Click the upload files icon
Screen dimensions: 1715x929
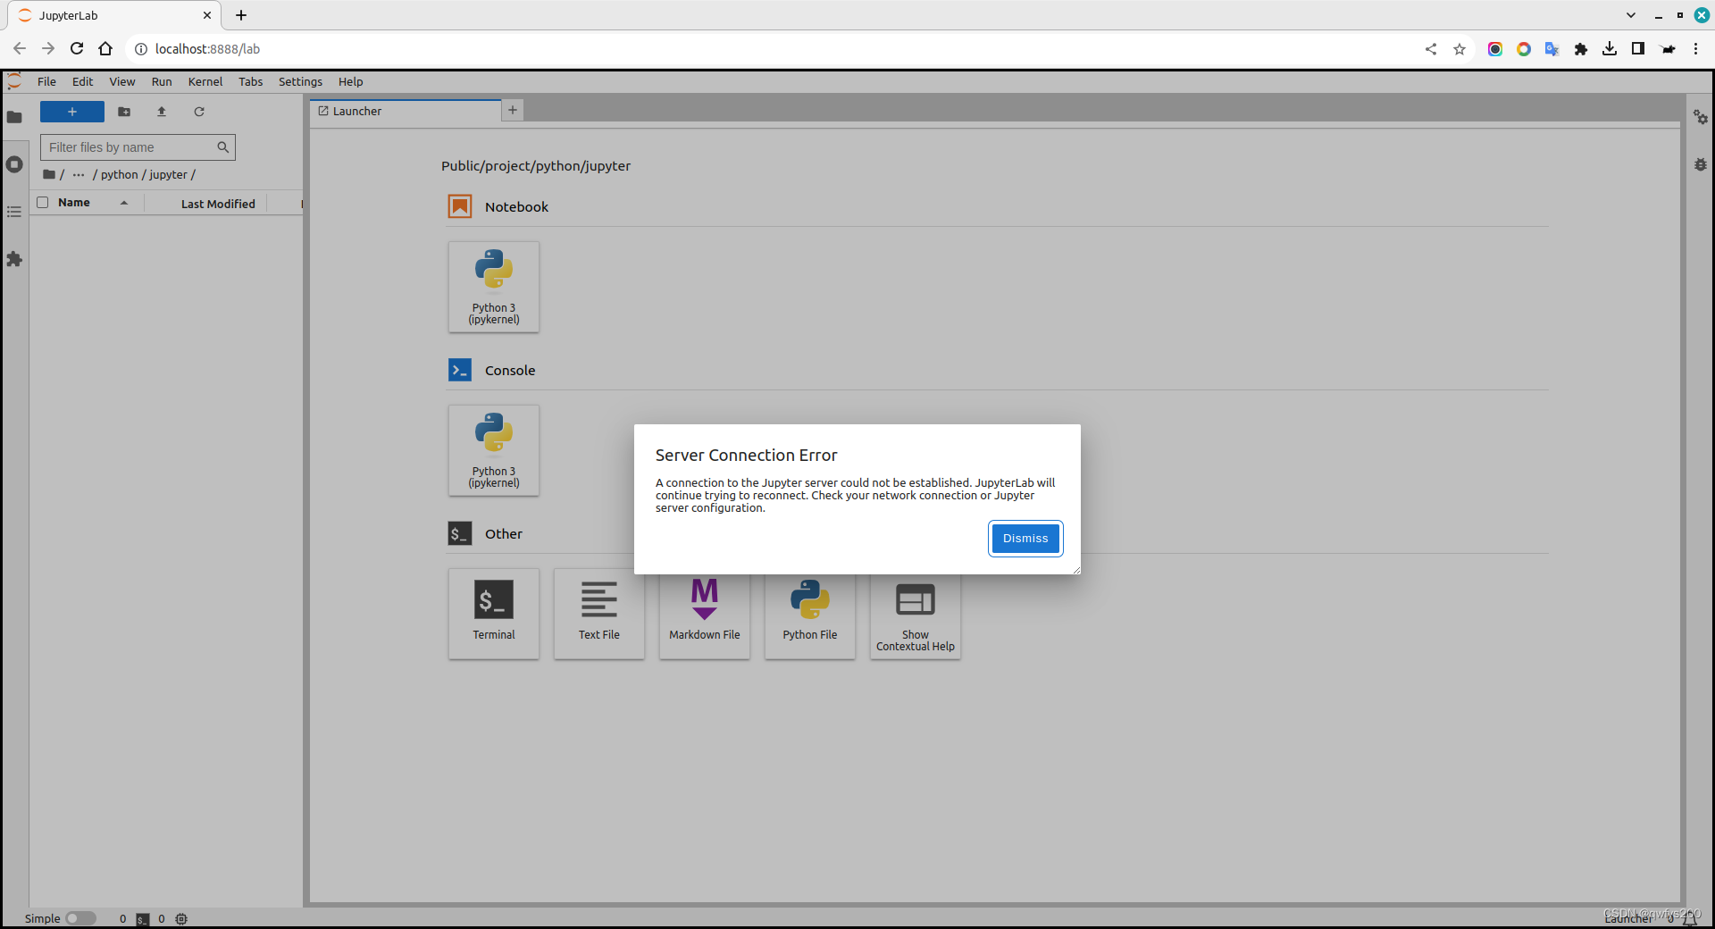tap(162, 112)
